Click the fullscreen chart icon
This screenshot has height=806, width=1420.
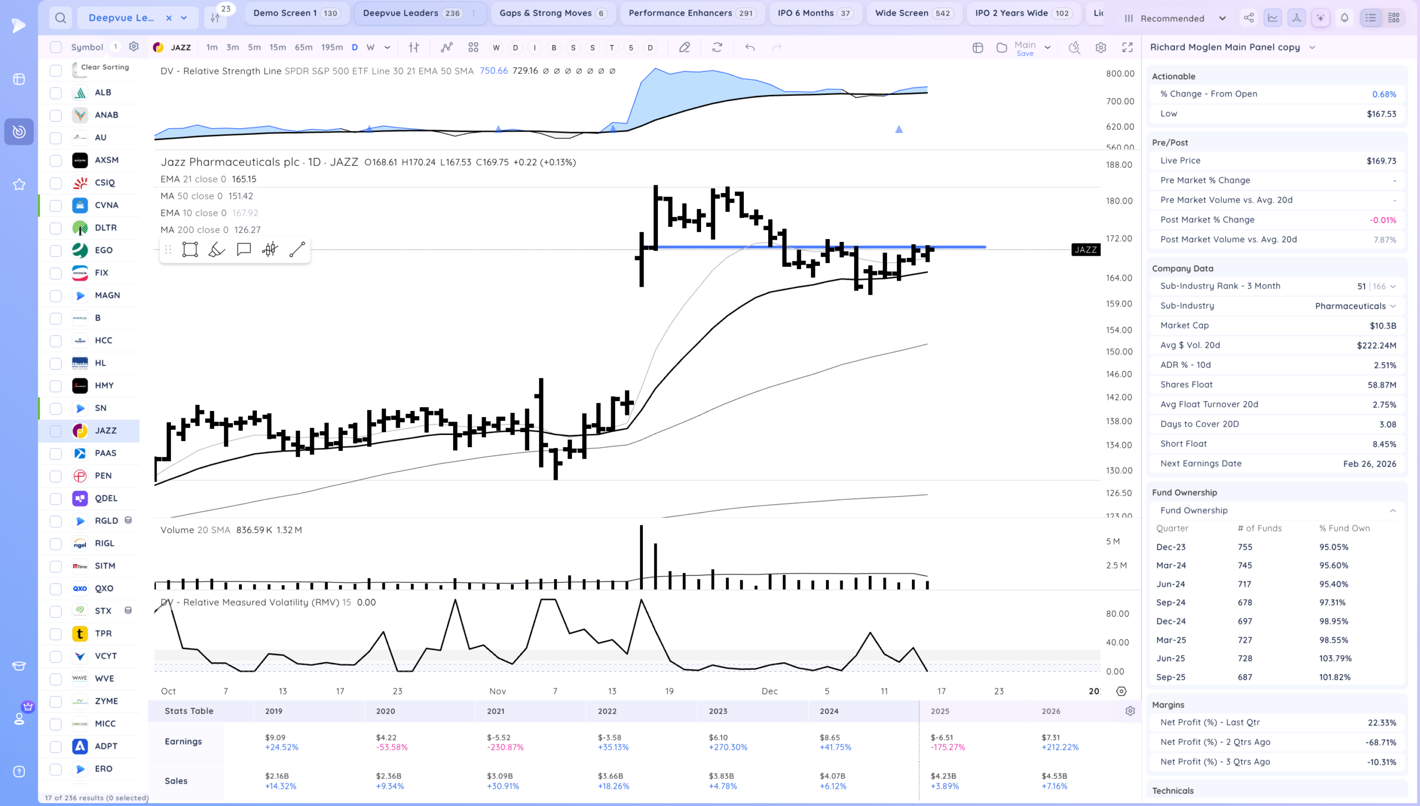(x=1127, y=48)
